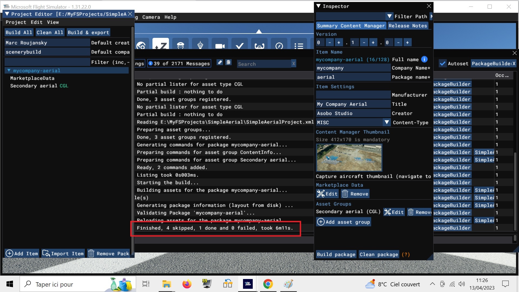The width and height of the screenshot is (519, 292).
Task: Open the Content-Type MISC dropdown
Action: click(387, 122)
